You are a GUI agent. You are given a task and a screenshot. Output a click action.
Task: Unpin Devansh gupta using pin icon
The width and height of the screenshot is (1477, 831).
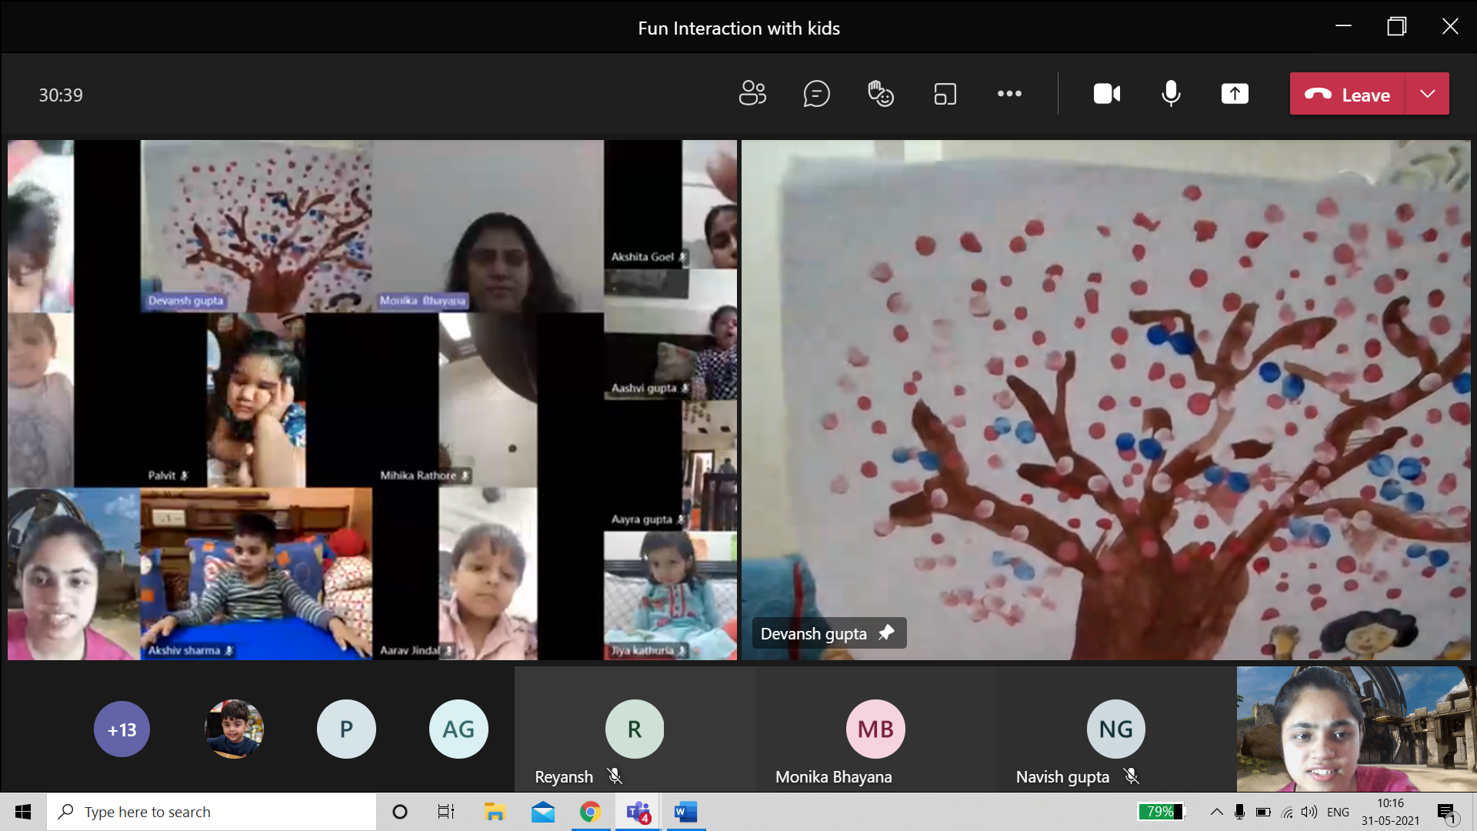(x=886, y=632)
